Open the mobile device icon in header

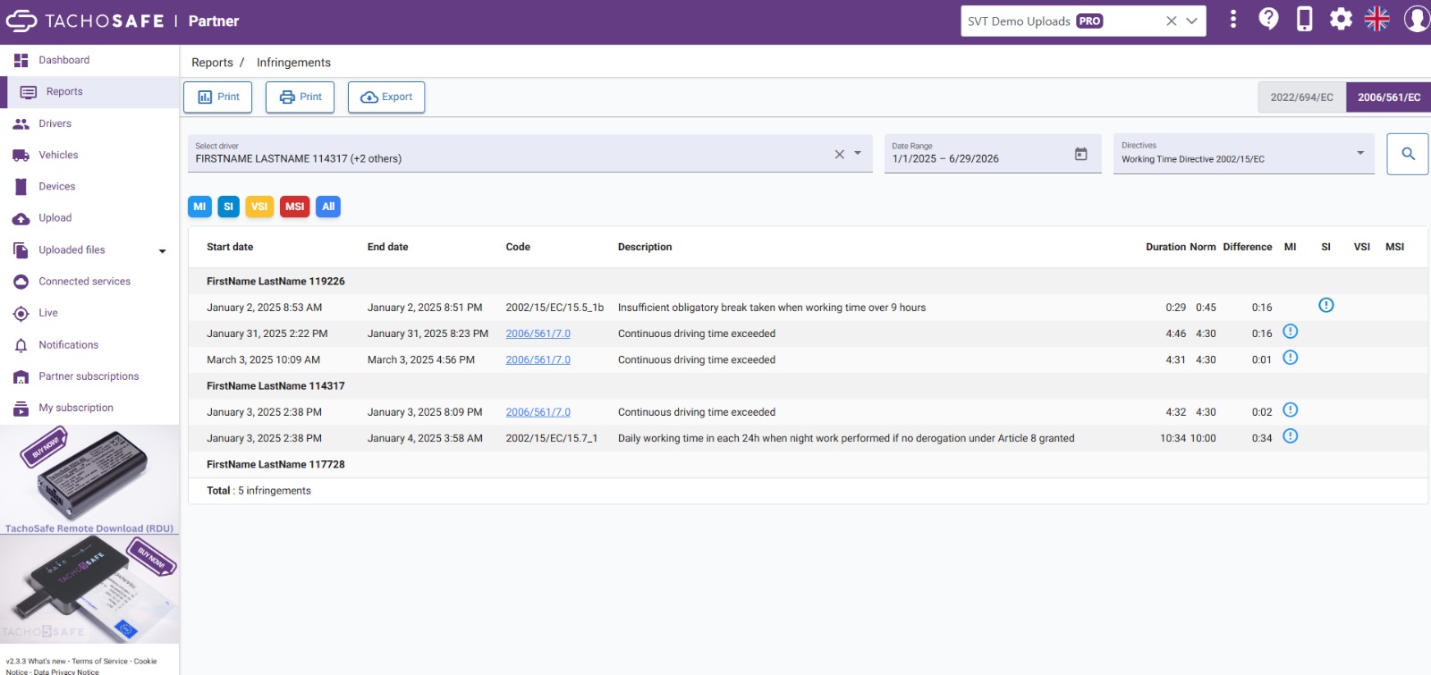pyautogui.click(x=1305, y=19)
